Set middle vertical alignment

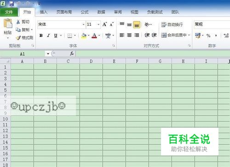coord(129,24)
